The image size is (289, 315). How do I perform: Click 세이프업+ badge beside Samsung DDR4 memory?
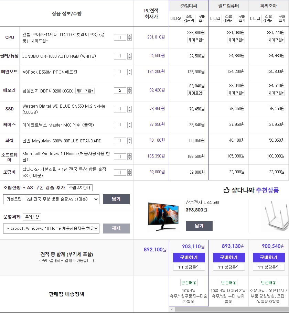pyautogui.click(x=85, y=91)
